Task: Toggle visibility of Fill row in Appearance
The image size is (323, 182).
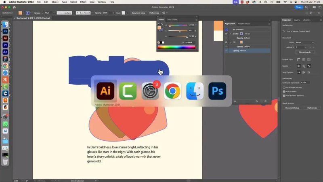Action: [227, 42]
